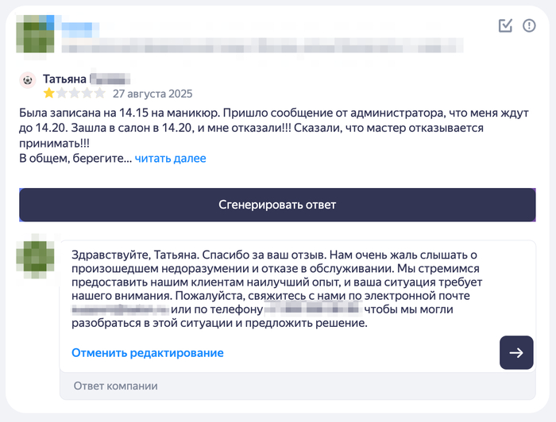Click the exclamation report icon

coord(530,26)
